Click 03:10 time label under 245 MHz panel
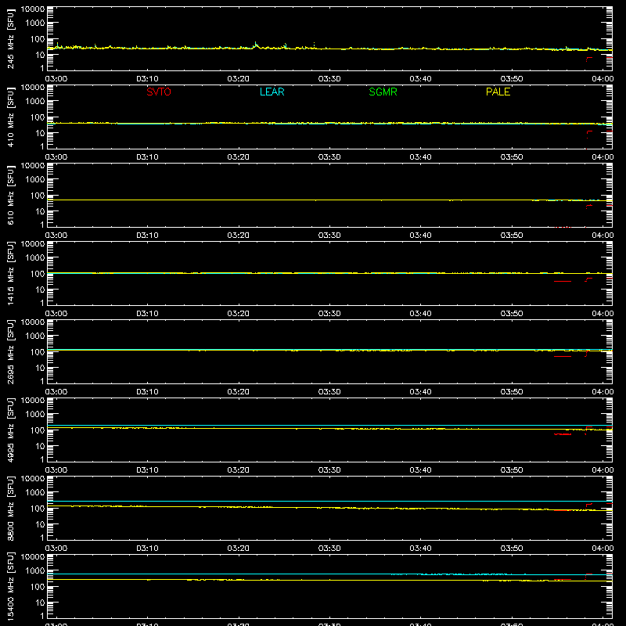This screenshot has height=626, width=626. click(x=147, y=79)
